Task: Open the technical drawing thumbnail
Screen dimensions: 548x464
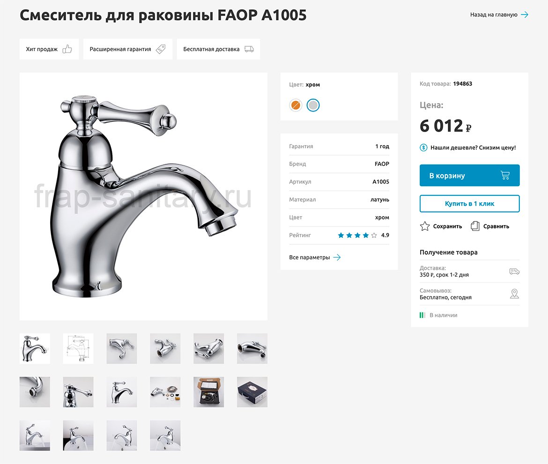Action: click(78, 348)
